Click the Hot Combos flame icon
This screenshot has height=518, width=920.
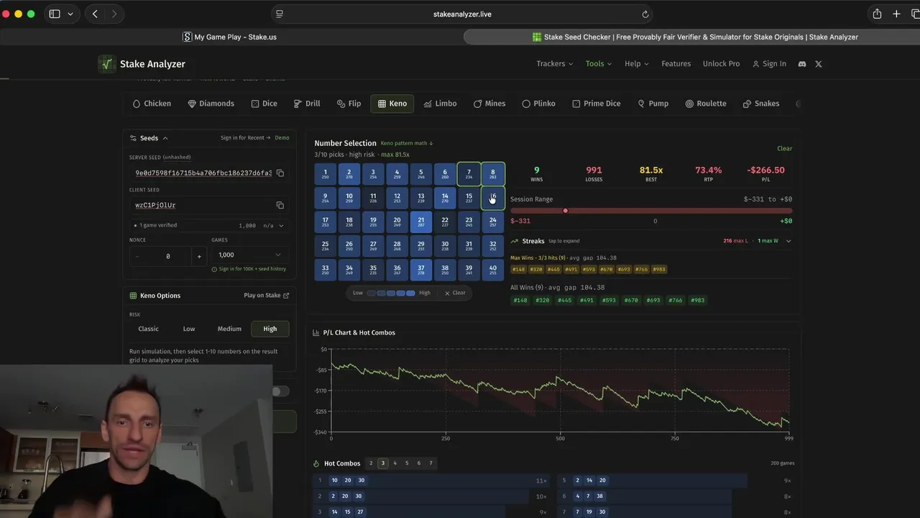pos(316,463)
